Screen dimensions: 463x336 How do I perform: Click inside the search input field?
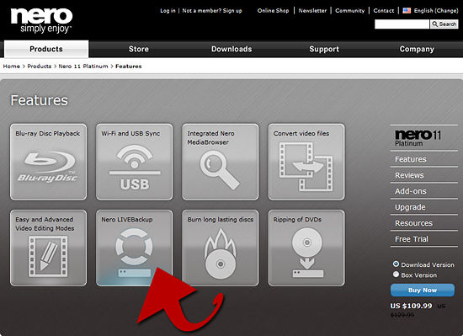tap(402, 24)
